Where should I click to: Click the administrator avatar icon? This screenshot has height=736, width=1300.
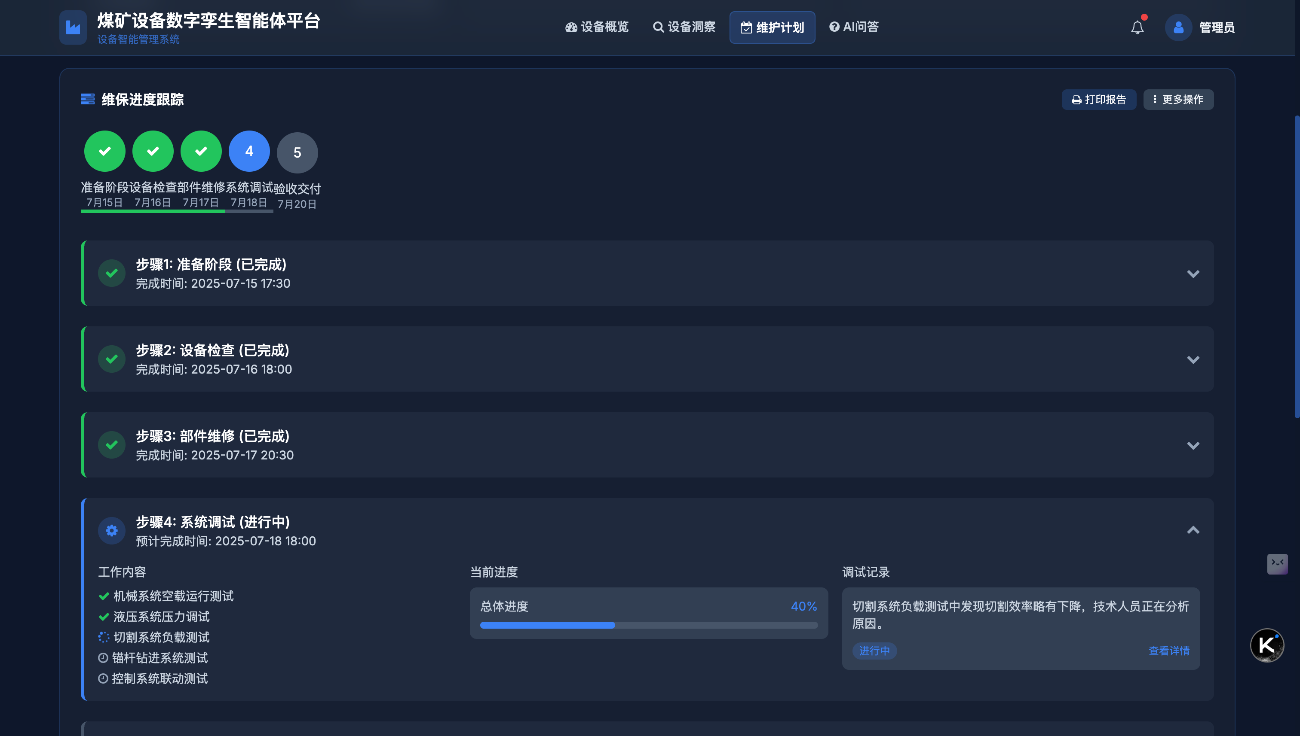1178,27
